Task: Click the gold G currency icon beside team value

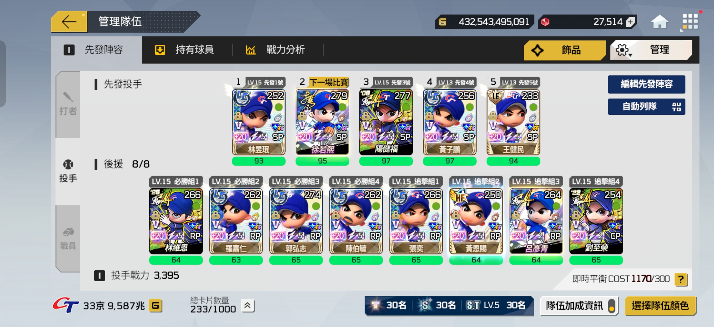Action: click(155, 306)
